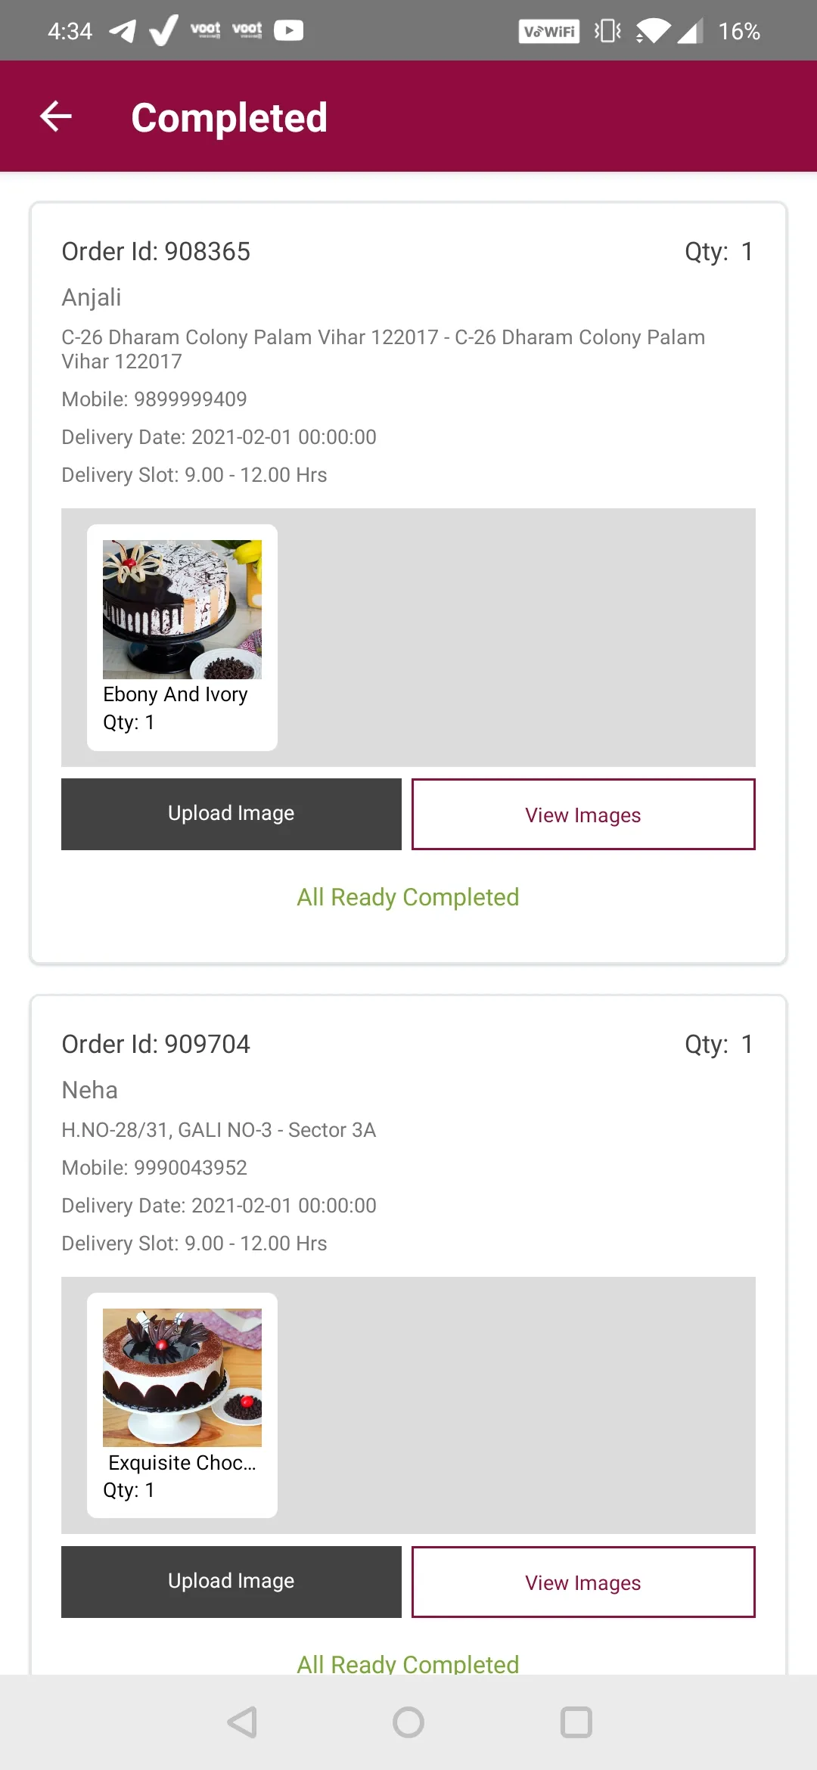Viewport: 817px width, 1770px height.
Task: Tap Anjali's mobile number 9899999409
Action: pos(191,399)
